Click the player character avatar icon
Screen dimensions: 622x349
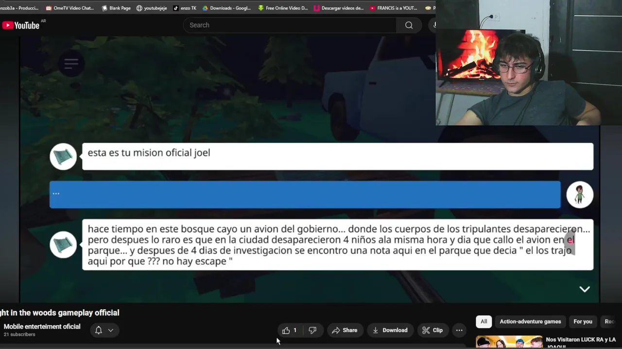pyautogui.click(x=580, y=195)
